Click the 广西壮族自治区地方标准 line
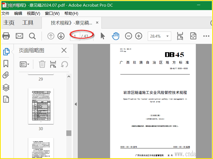This screenshot has height=159, width=213. (x=154, y=63)
